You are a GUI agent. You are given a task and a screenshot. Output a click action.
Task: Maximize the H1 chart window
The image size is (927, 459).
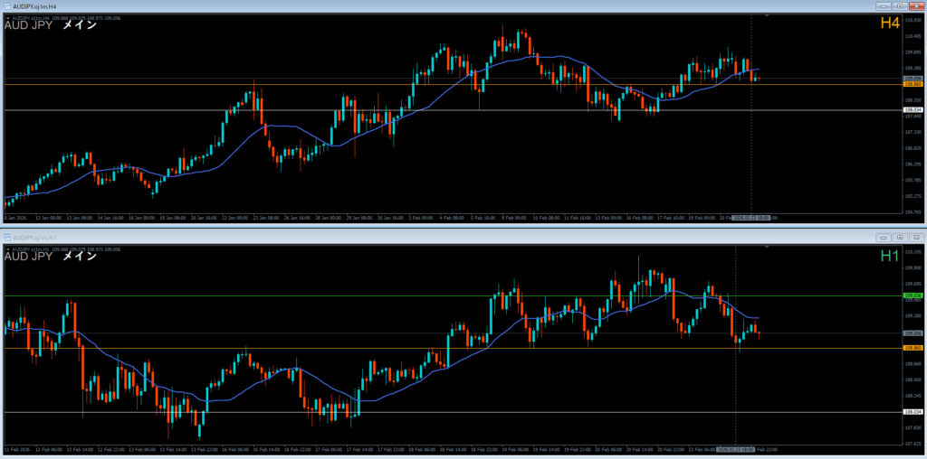901,237
